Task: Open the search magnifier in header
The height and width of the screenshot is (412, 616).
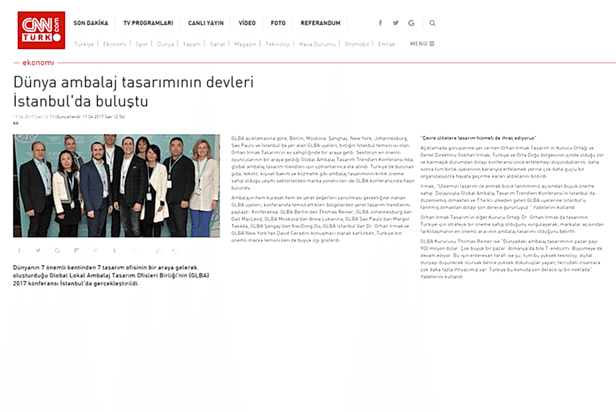Action: [x=432, y=23]
